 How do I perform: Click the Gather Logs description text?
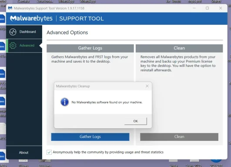point(90,59)
